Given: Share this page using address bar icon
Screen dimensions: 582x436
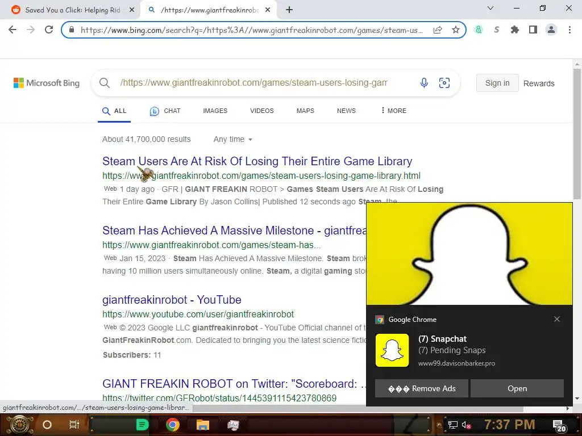Looking at the screenshot, I should (x=438, y=30).
